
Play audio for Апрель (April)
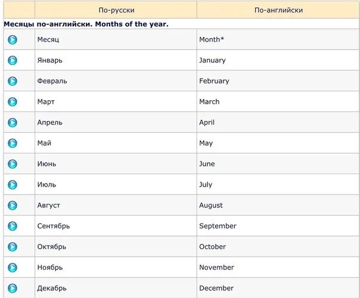click(13, 123)
